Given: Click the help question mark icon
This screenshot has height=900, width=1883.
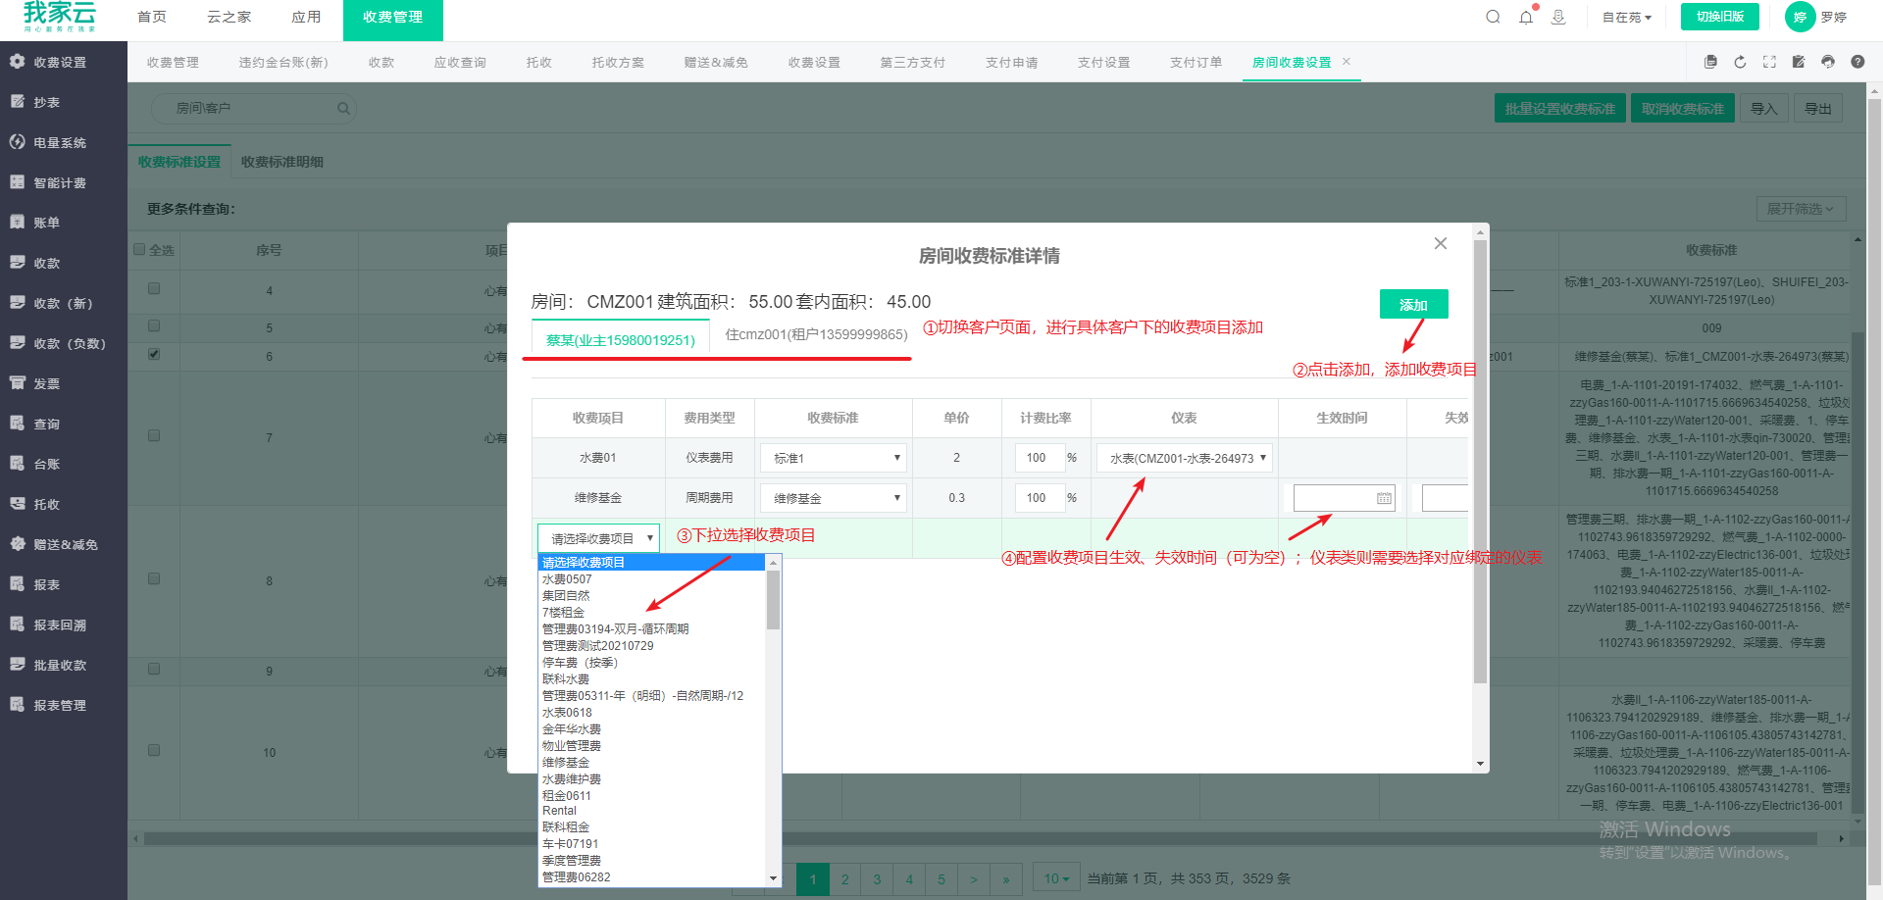Looking at the screenshot, I should (x=1858, y=62).
